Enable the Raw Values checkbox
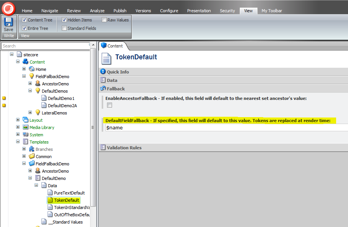Viewport: 348px width, 227px height. [x=104, y=20]
